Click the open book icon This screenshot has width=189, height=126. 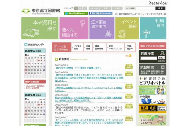pyautogui.click(x=31, y=33)
